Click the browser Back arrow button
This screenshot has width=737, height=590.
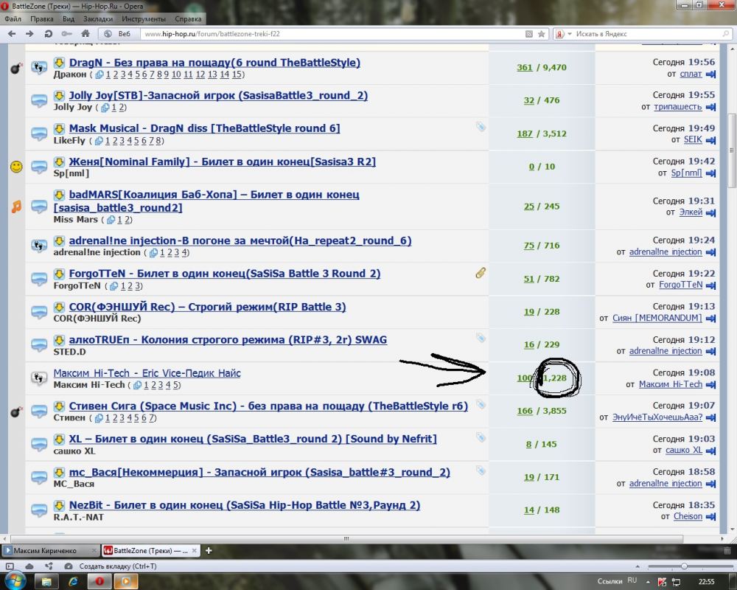(x=13, y=34)
